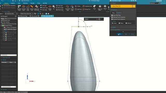Select the Bridge Face tool
Viewport: 166px width, 93px height.
[50, 8]
